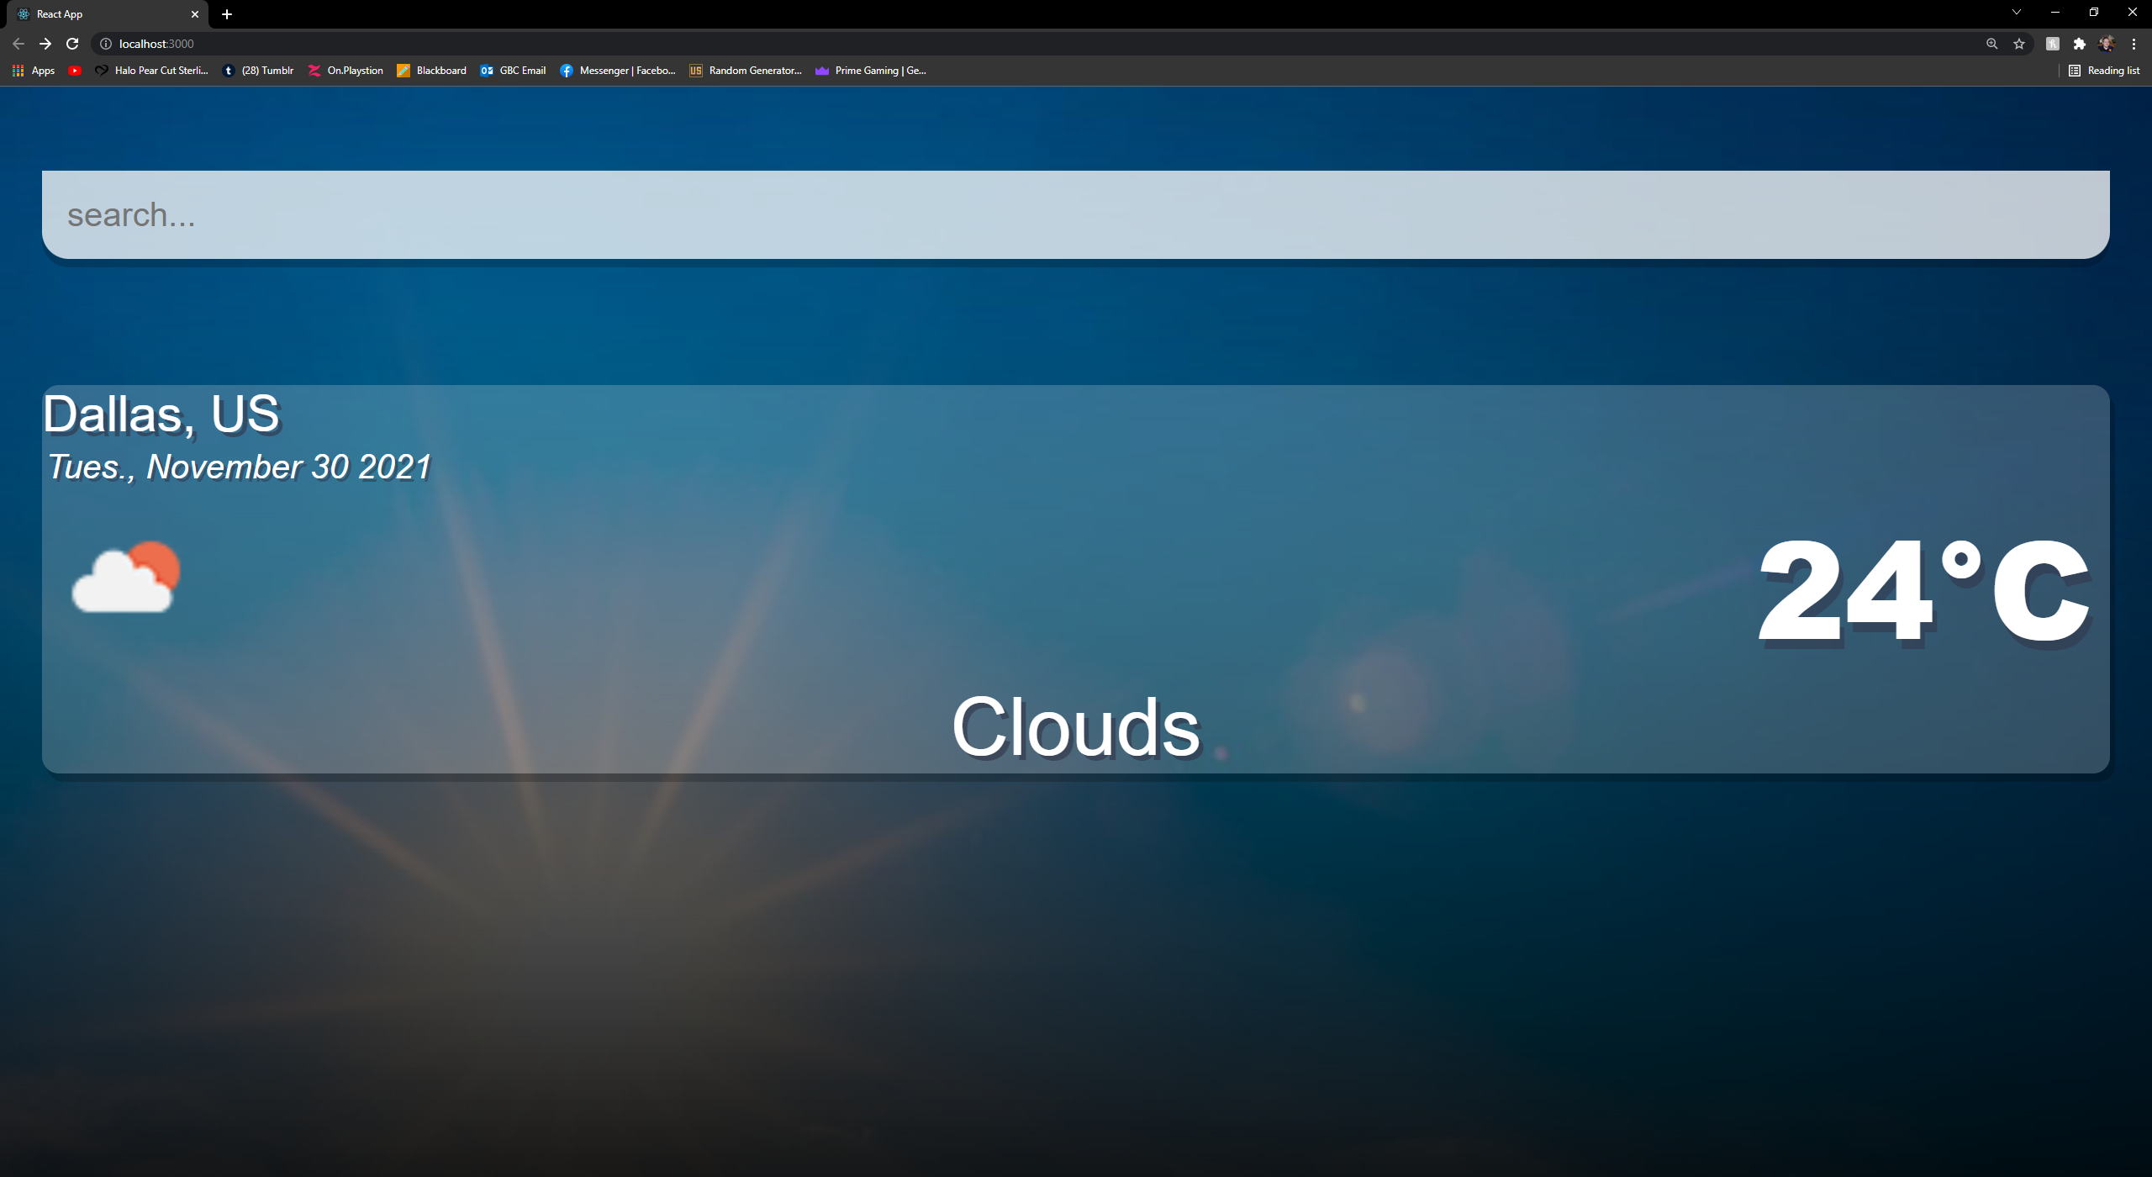Open Blackboard bookmark
This screenshot has height=1177, width=2152.
click(432, 71)
